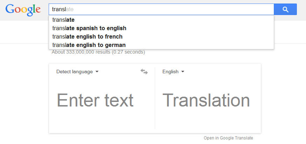Image resolution: width=306 pixels, height=144 pixels.
Task: Focus the Google search text box
Action: [x=168, y=9]
